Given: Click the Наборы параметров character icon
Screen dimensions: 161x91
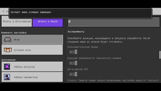Looking at the screenshot, I should pyautogui.click(x=7, y=77).
